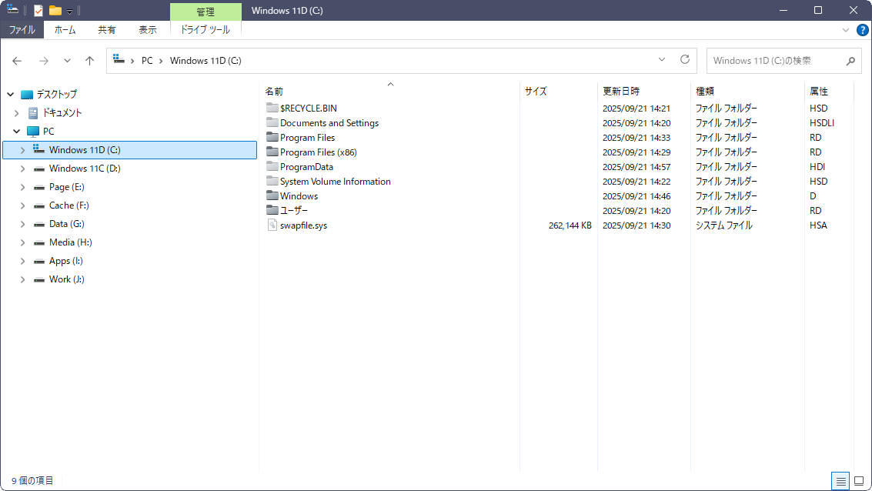Expand the Work (J:) drive node
The height and width of the screenshot is (491, 872).
tap(23, 279)
